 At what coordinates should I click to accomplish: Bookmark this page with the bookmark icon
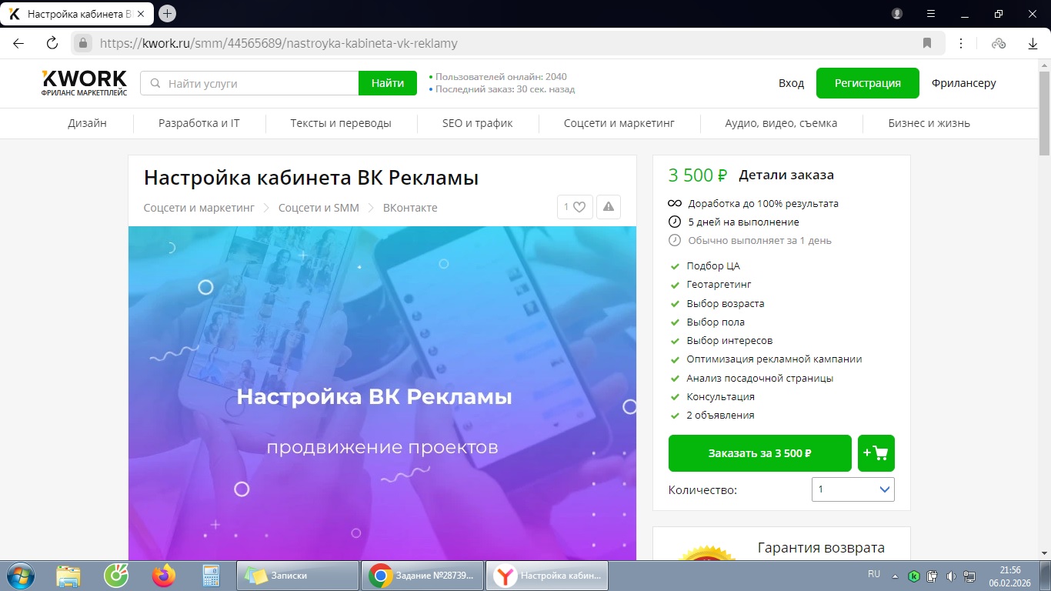pyautogui.click(x=927, y=43)
